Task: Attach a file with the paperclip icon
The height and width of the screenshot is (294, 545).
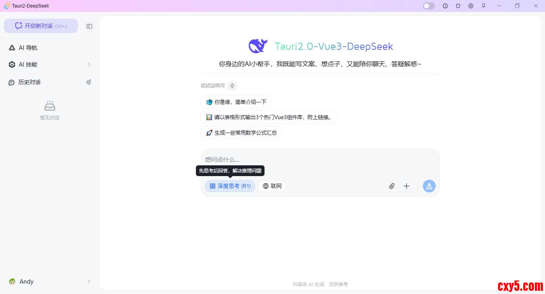Action: click(x=392, y=186)
